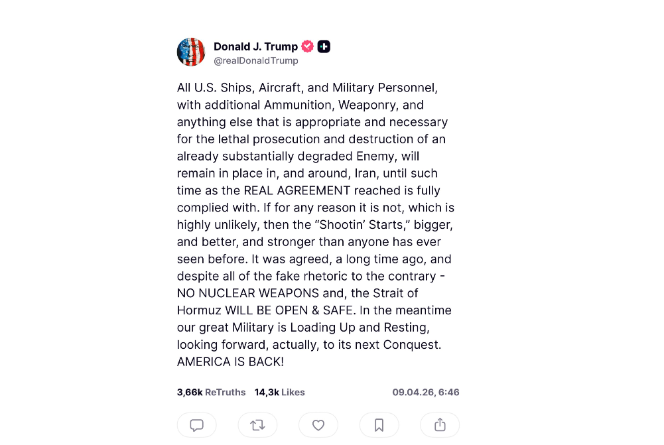The height and width of the screenshot is (445, 664).
Task: Click the plus badge beside the name
Action: (324, 46)
